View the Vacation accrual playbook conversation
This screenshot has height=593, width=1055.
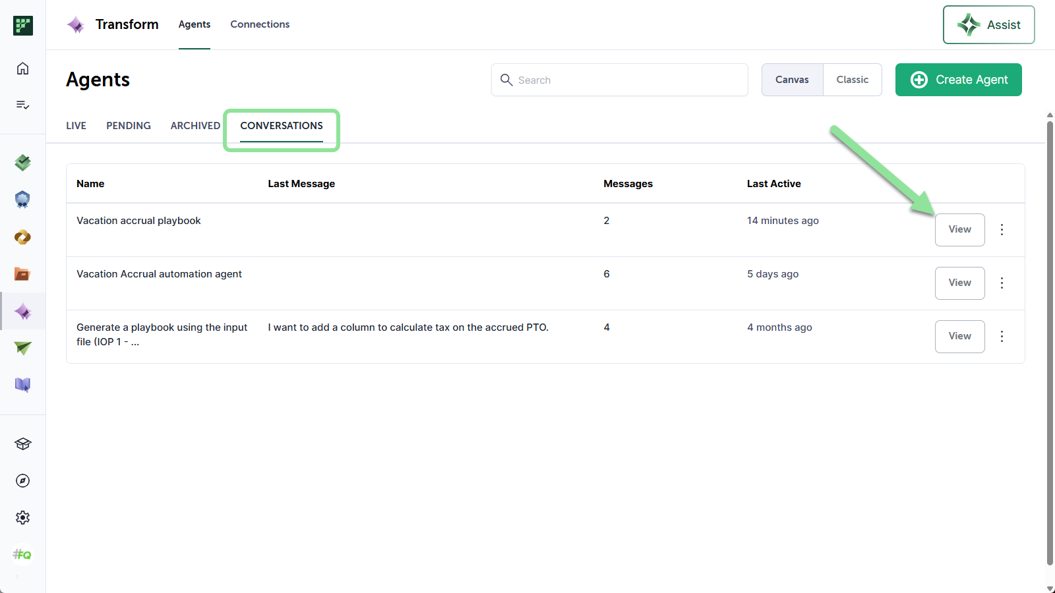tap(959, 230)
